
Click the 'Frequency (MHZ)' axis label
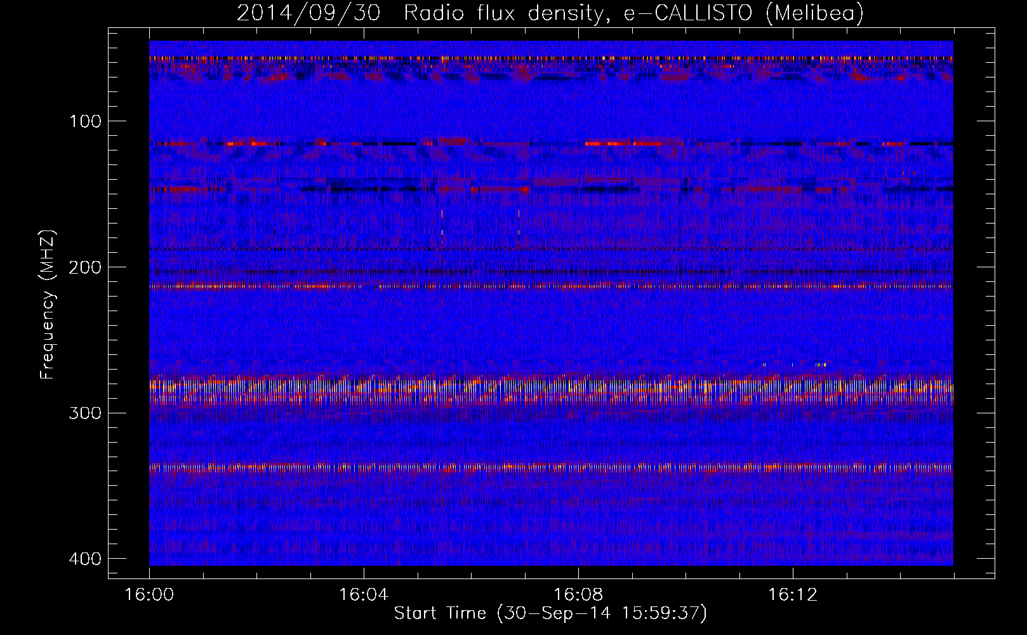click(48, 305)
